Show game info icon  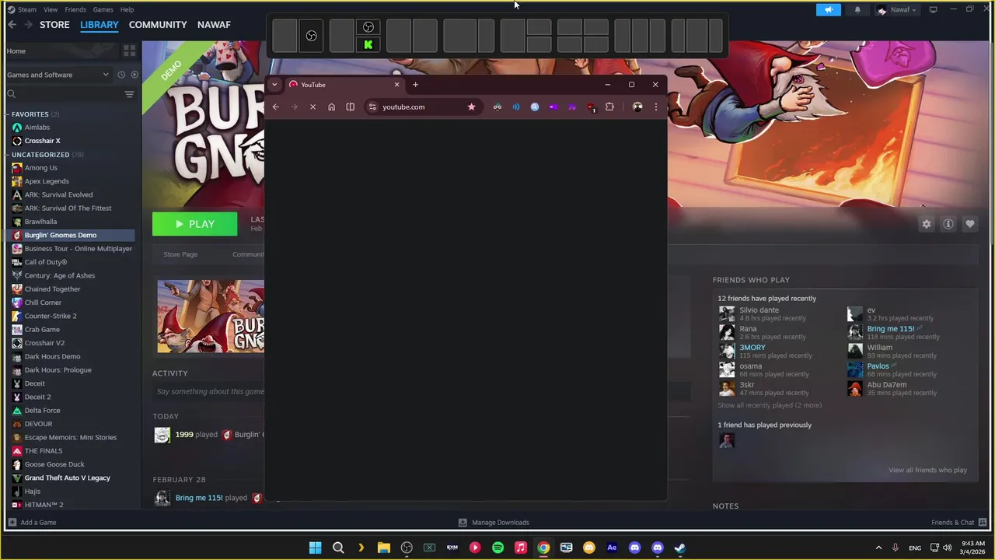[x=948, y=224]
